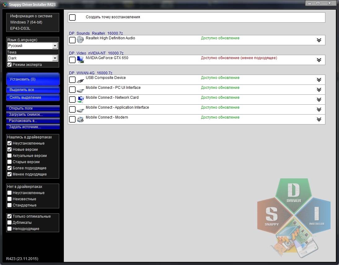Expand details for USB Composite Device
This screenshot has width=339, height=265.
[319, 80]
